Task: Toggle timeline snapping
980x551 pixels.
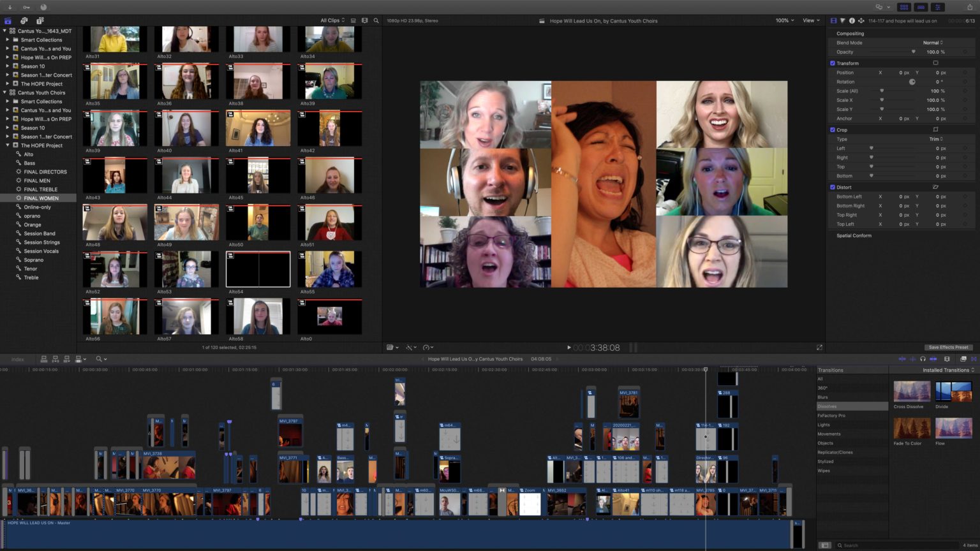Action: click(x=933, y=359)
